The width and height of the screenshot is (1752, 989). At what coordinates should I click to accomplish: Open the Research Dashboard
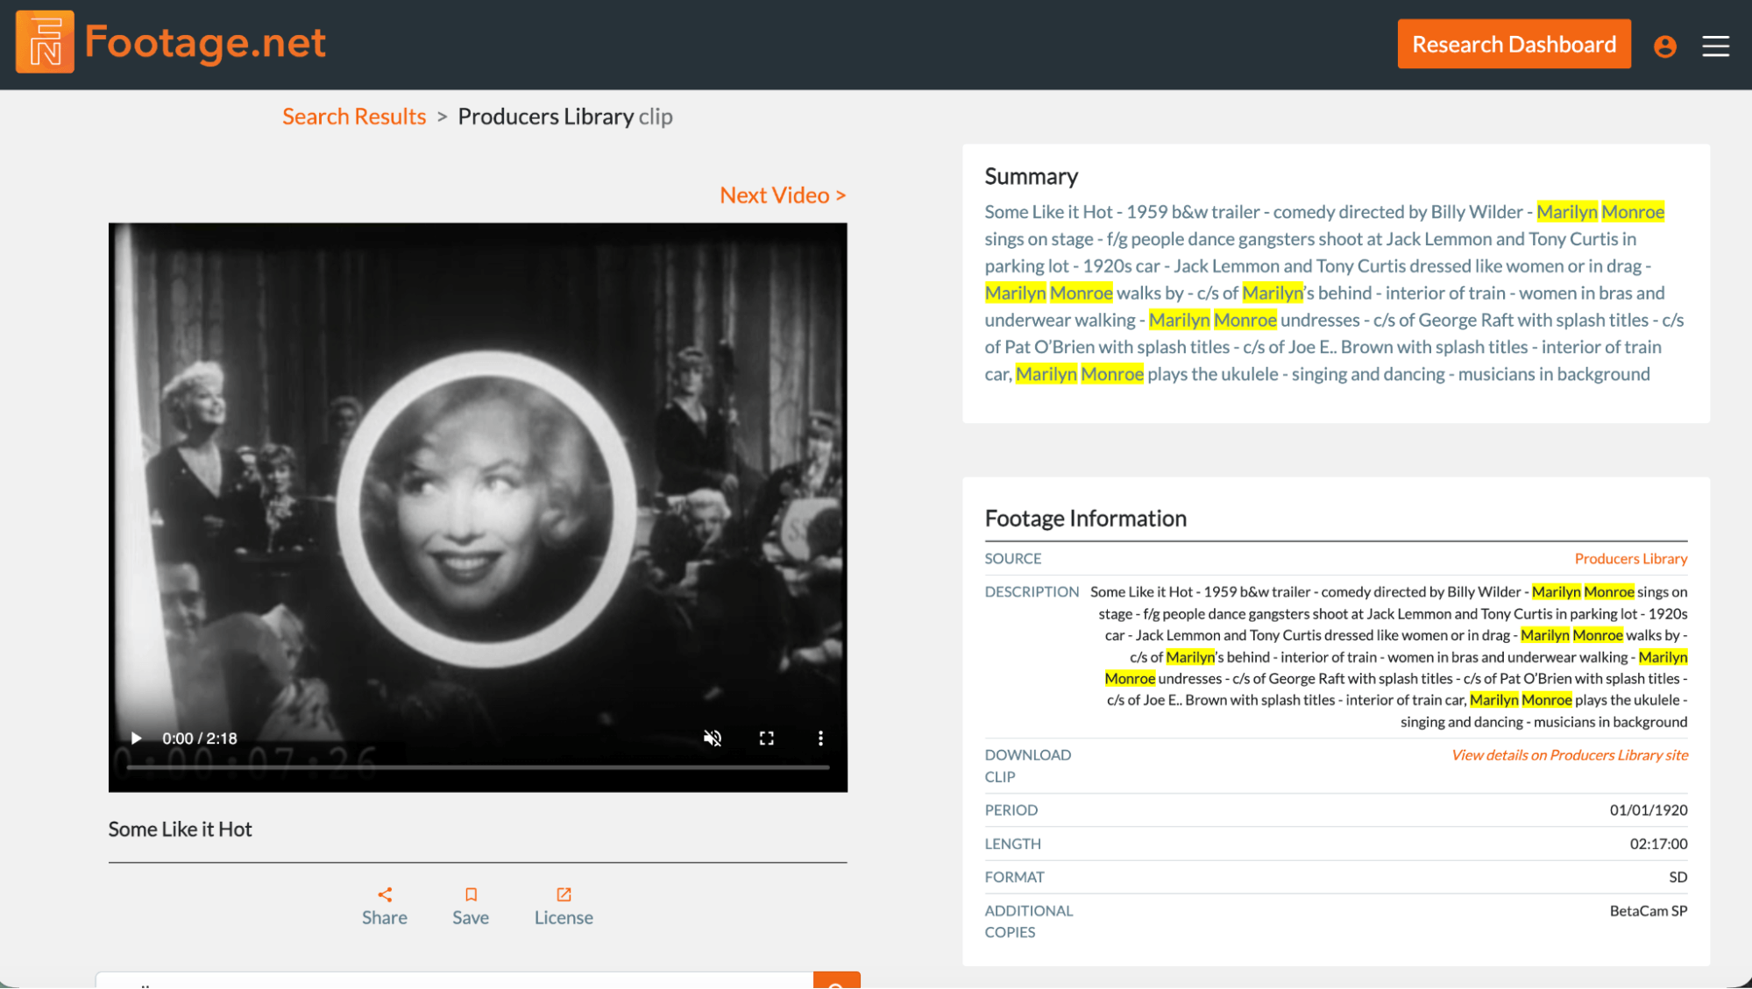coord(1514,44)
